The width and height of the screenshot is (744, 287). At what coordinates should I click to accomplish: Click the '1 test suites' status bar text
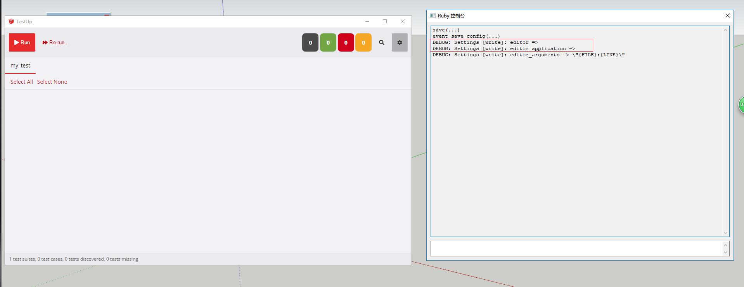tap(74, 259)
